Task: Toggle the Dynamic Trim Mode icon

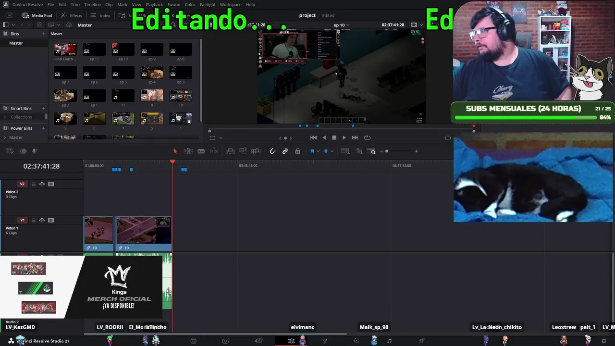Action: pos(214,151)
